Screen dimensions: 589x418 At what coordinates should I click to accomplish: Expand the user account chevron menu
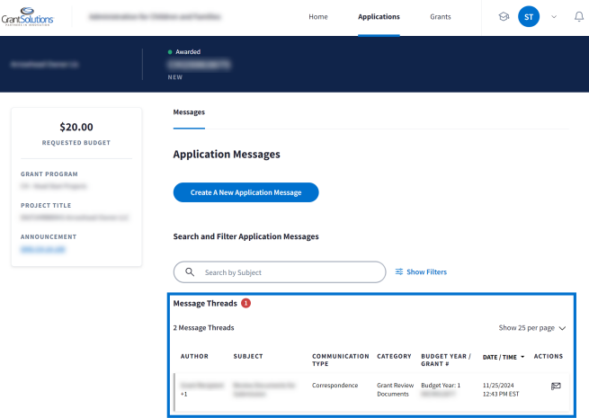point(553,17)
